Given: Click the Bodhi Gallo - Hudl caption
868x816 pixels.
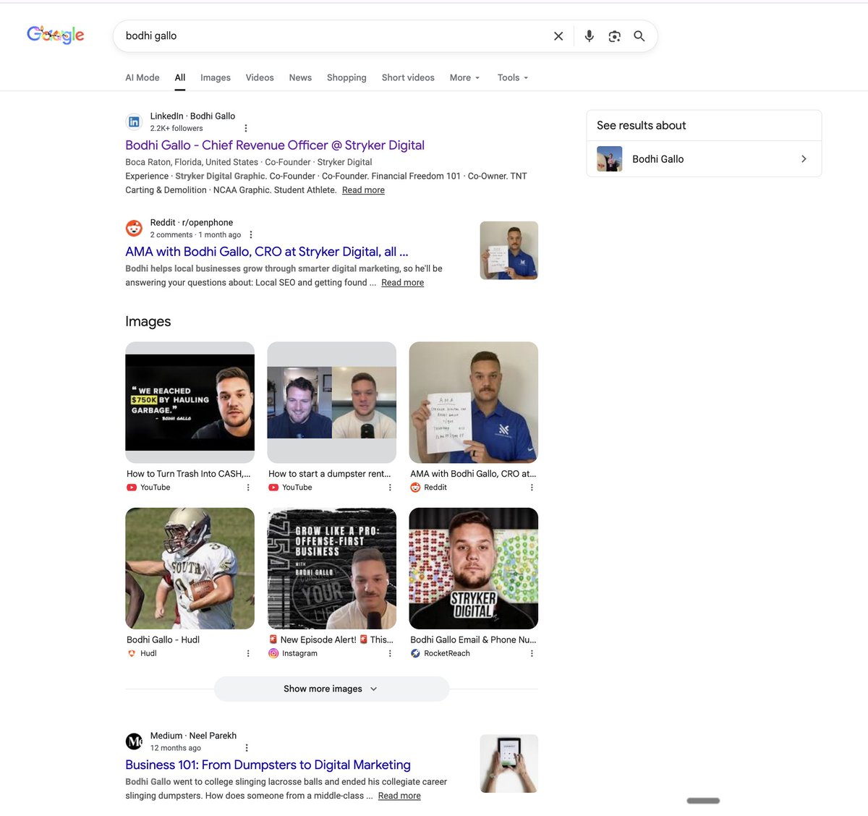Looking at the screenshot, I should 163,639.
